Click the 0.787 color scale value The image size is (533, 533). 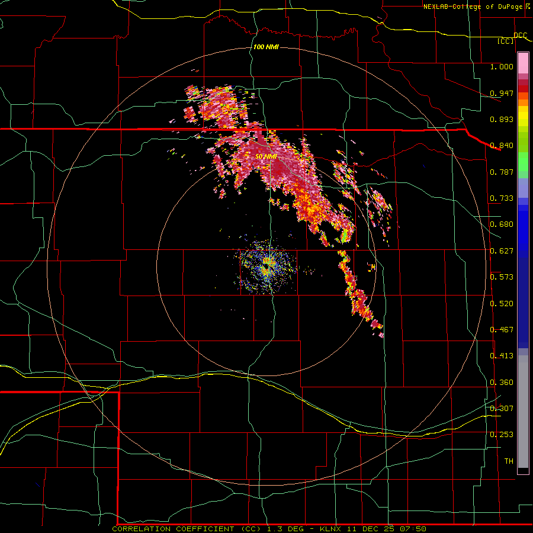(x=502, y=172)
